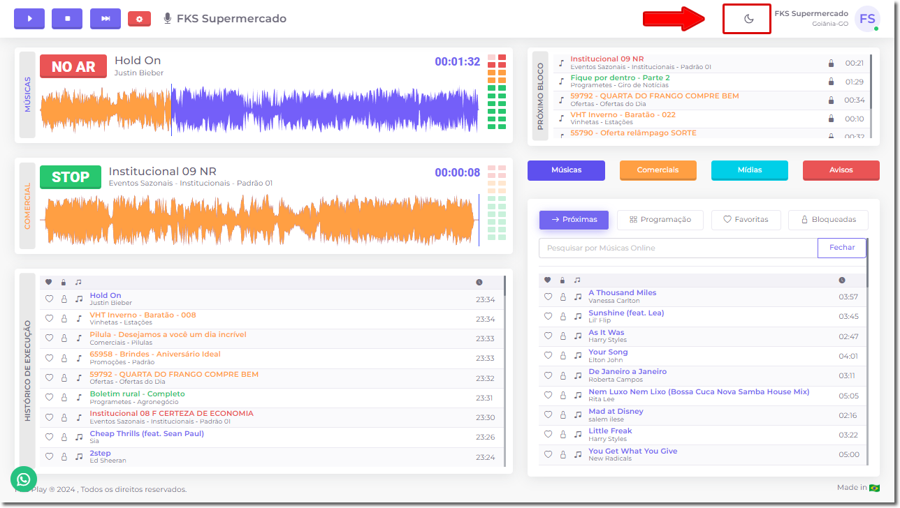Click the play button in top toolbar
Screen dimensions: 900x508
click(29, 19)
